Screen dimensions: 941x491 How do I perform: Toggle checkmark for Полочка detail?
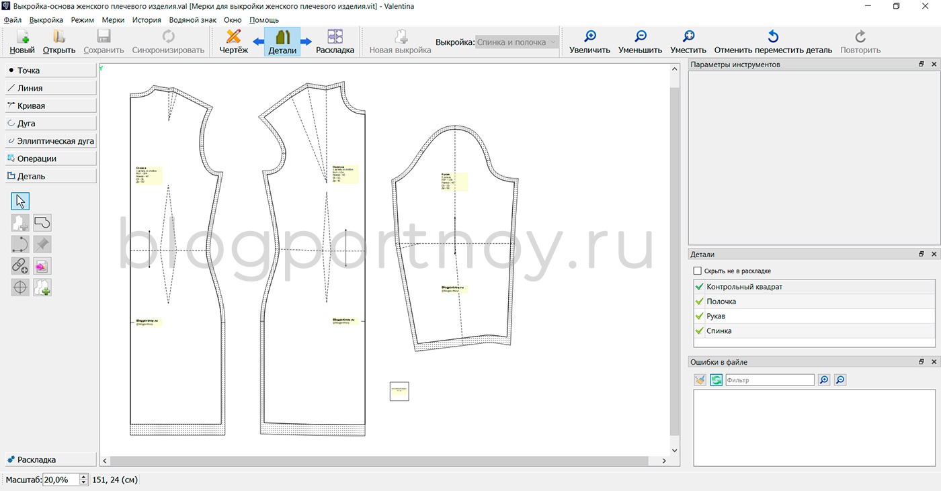700,302
